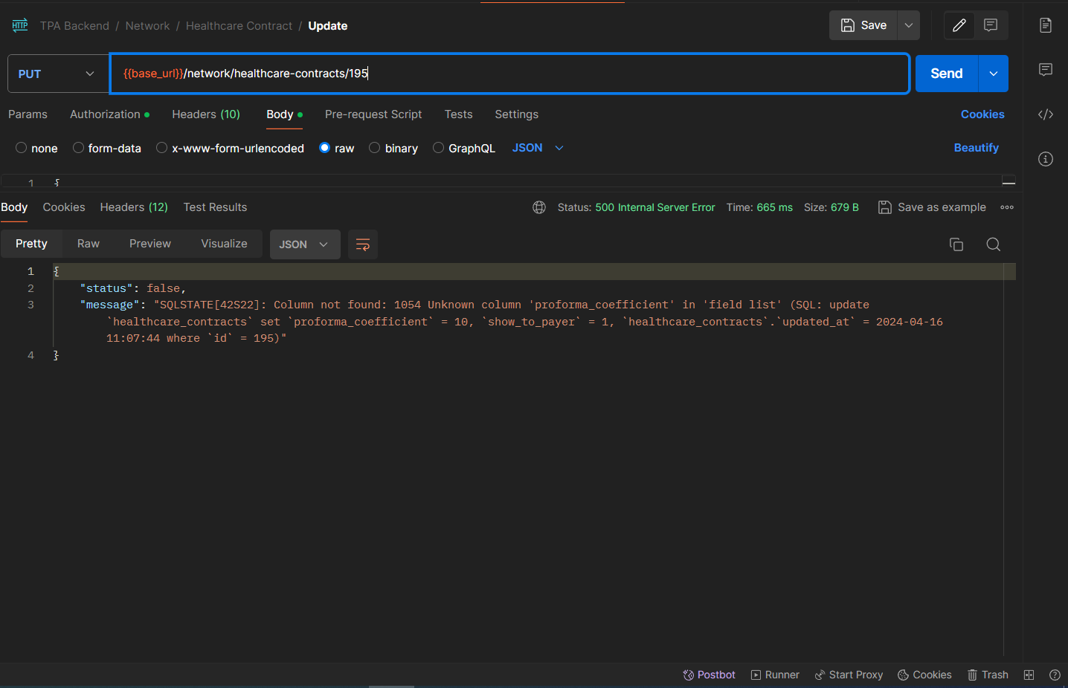Select the binary body type option
The image size is (1068, 688).
pos(375,148)
